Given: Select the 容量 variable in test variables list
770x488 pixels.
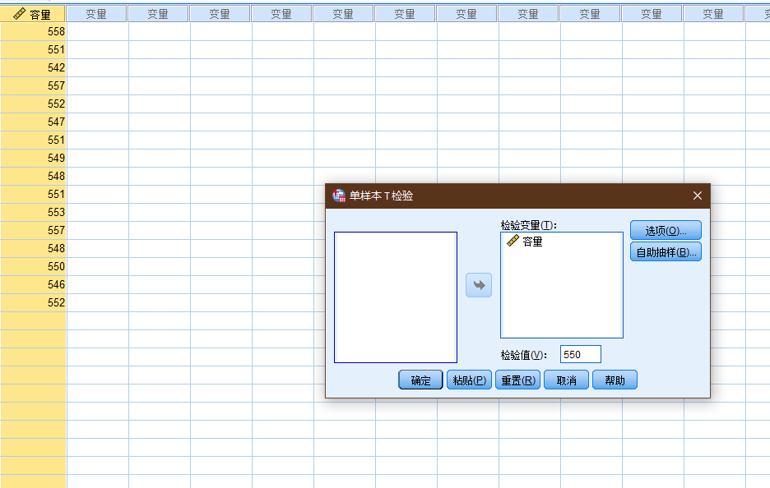Looking at the screenshot, I should [525, 242].
